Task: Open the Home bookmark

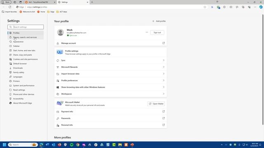Action: (x=41, y=12)
